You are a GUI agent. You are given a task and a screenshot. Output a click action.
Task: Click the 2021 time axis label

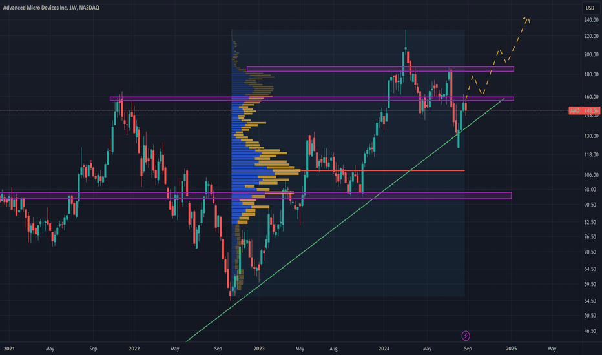pyautogui.click(x=9, y=349)
